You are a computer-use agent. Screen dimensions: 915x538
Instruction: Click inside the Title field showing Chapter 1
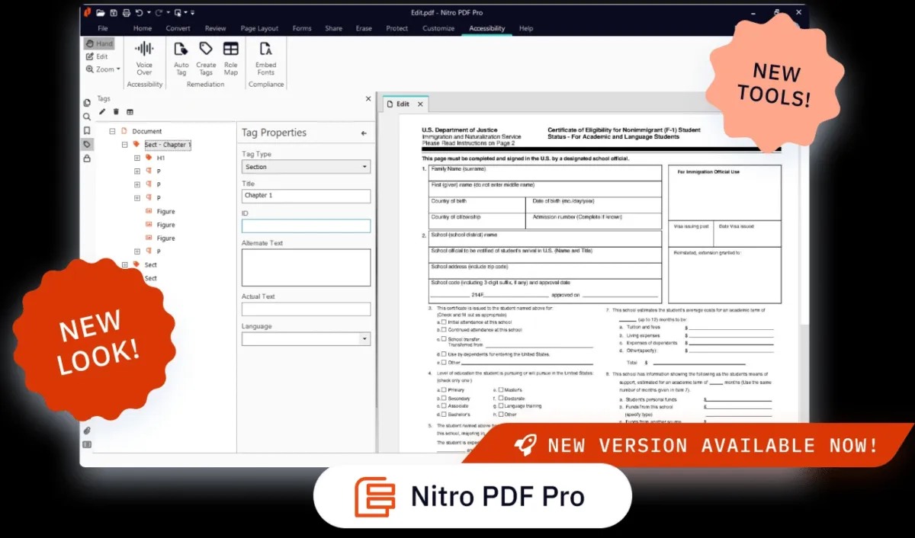point(305,196)
